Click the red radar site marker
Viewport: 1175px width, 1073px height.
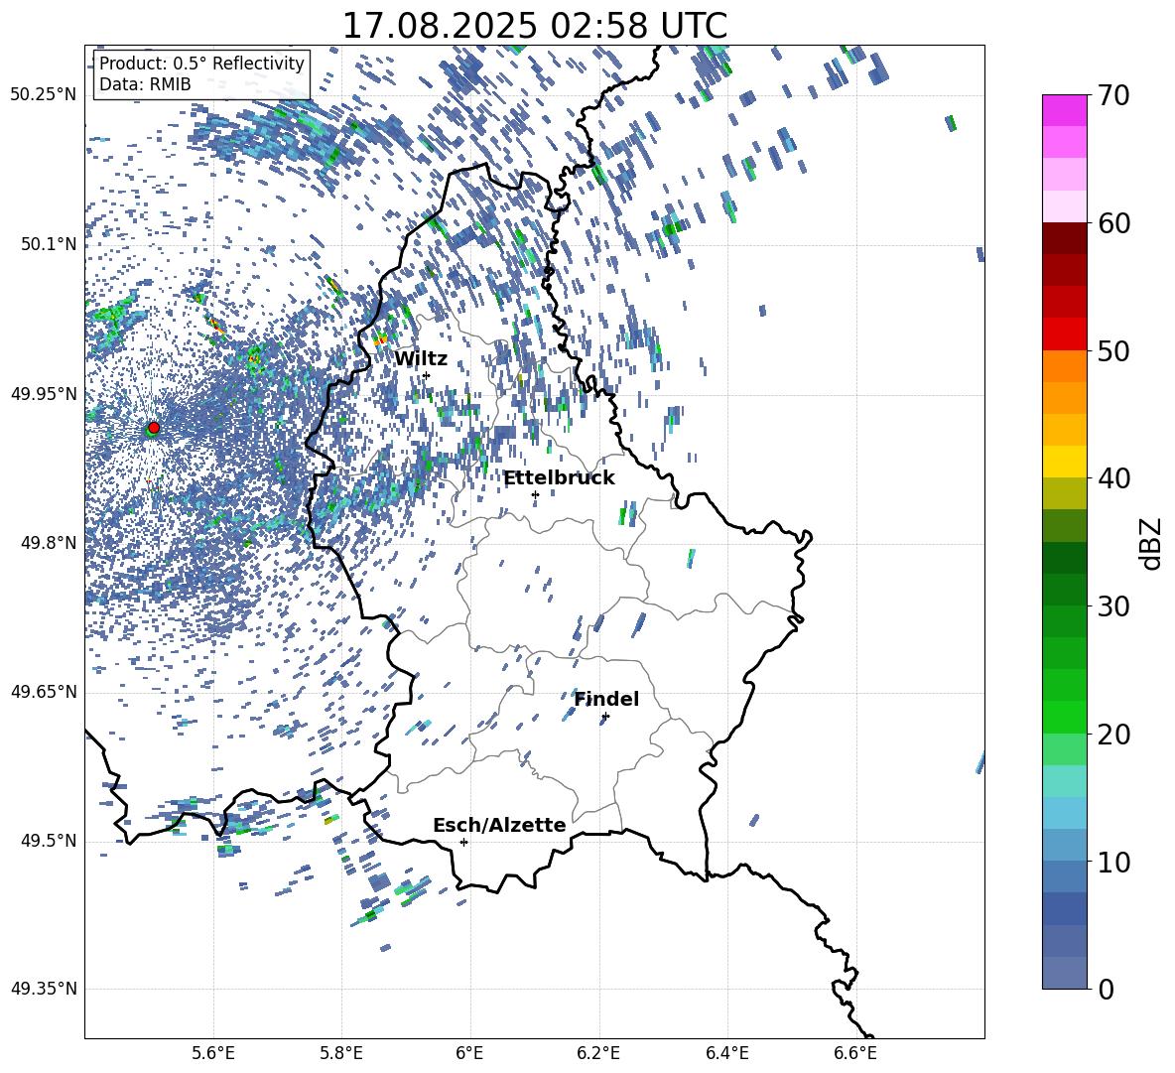(154, 427)
